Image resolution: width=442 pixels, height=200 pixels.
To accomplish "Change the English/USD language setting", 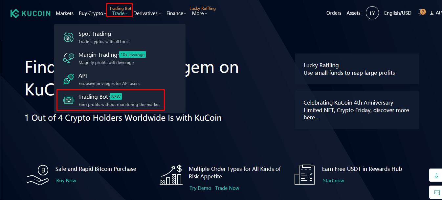I will [397, 13].
